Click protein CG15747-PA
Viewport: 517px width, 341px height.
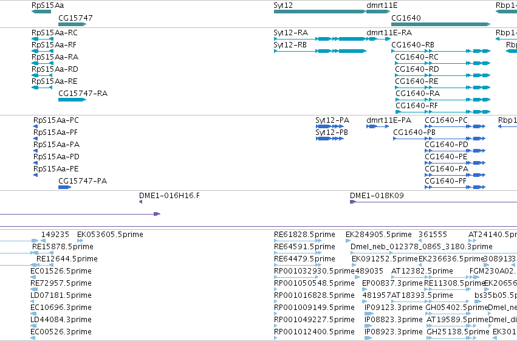[83, 181]
